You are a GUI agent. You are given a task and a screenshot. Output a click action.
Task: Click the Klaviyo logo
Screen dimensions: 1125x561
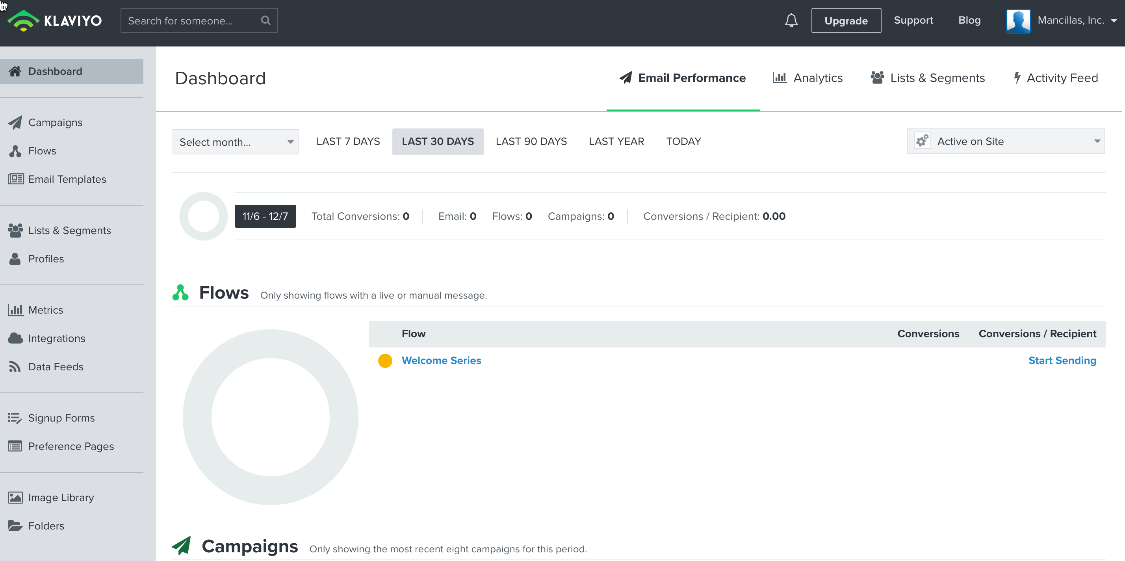(x=55, y=20)
